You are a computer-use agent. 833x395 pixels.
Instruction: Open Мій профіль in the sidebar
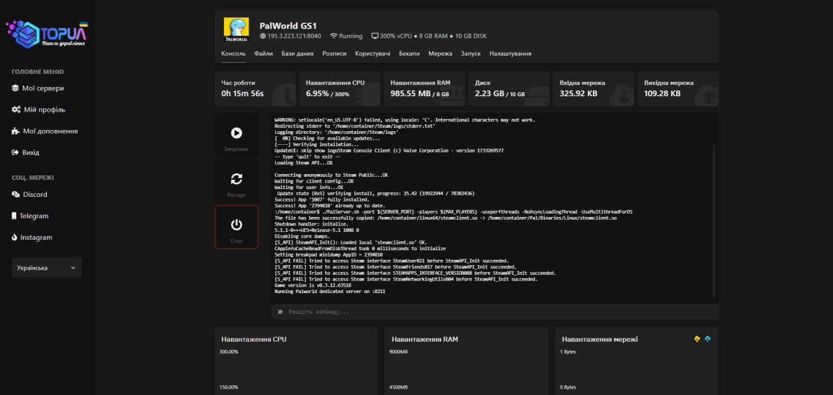(x=44, y=110)
